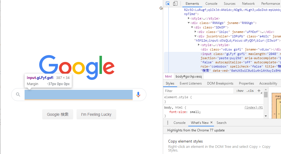Open the Accessibility tab
281x154 pixels.
(268, 83)
